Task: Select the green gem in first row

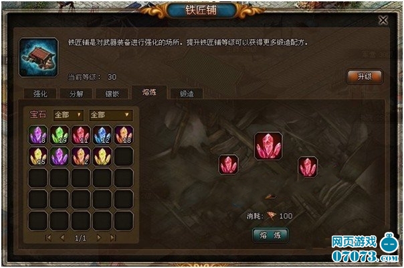Action: tap(60, 135)
